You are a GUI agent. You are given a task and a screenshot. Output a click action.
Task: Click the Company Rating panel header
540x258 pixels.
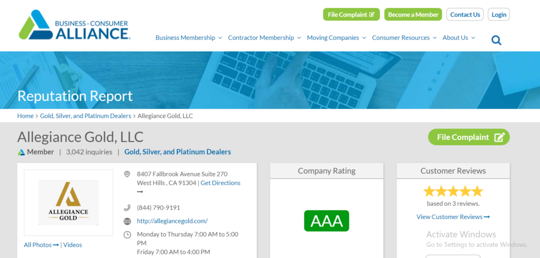326,171
